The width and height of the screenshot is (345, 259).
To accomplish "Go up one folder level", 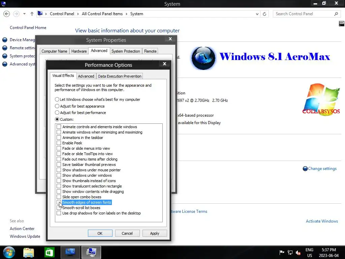I will click(x=32, y=14).
